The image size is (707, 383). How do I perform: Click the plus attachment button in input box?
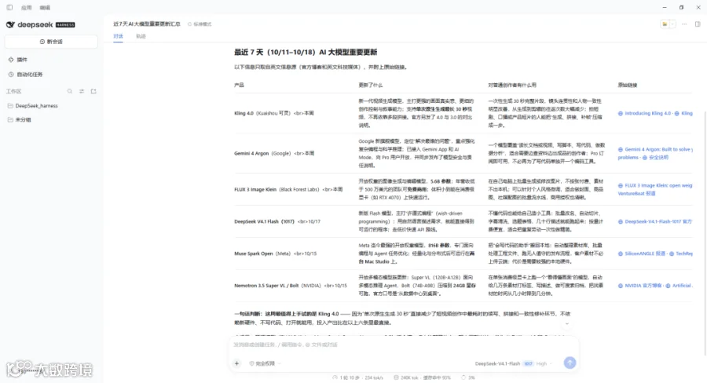(236, 363)
